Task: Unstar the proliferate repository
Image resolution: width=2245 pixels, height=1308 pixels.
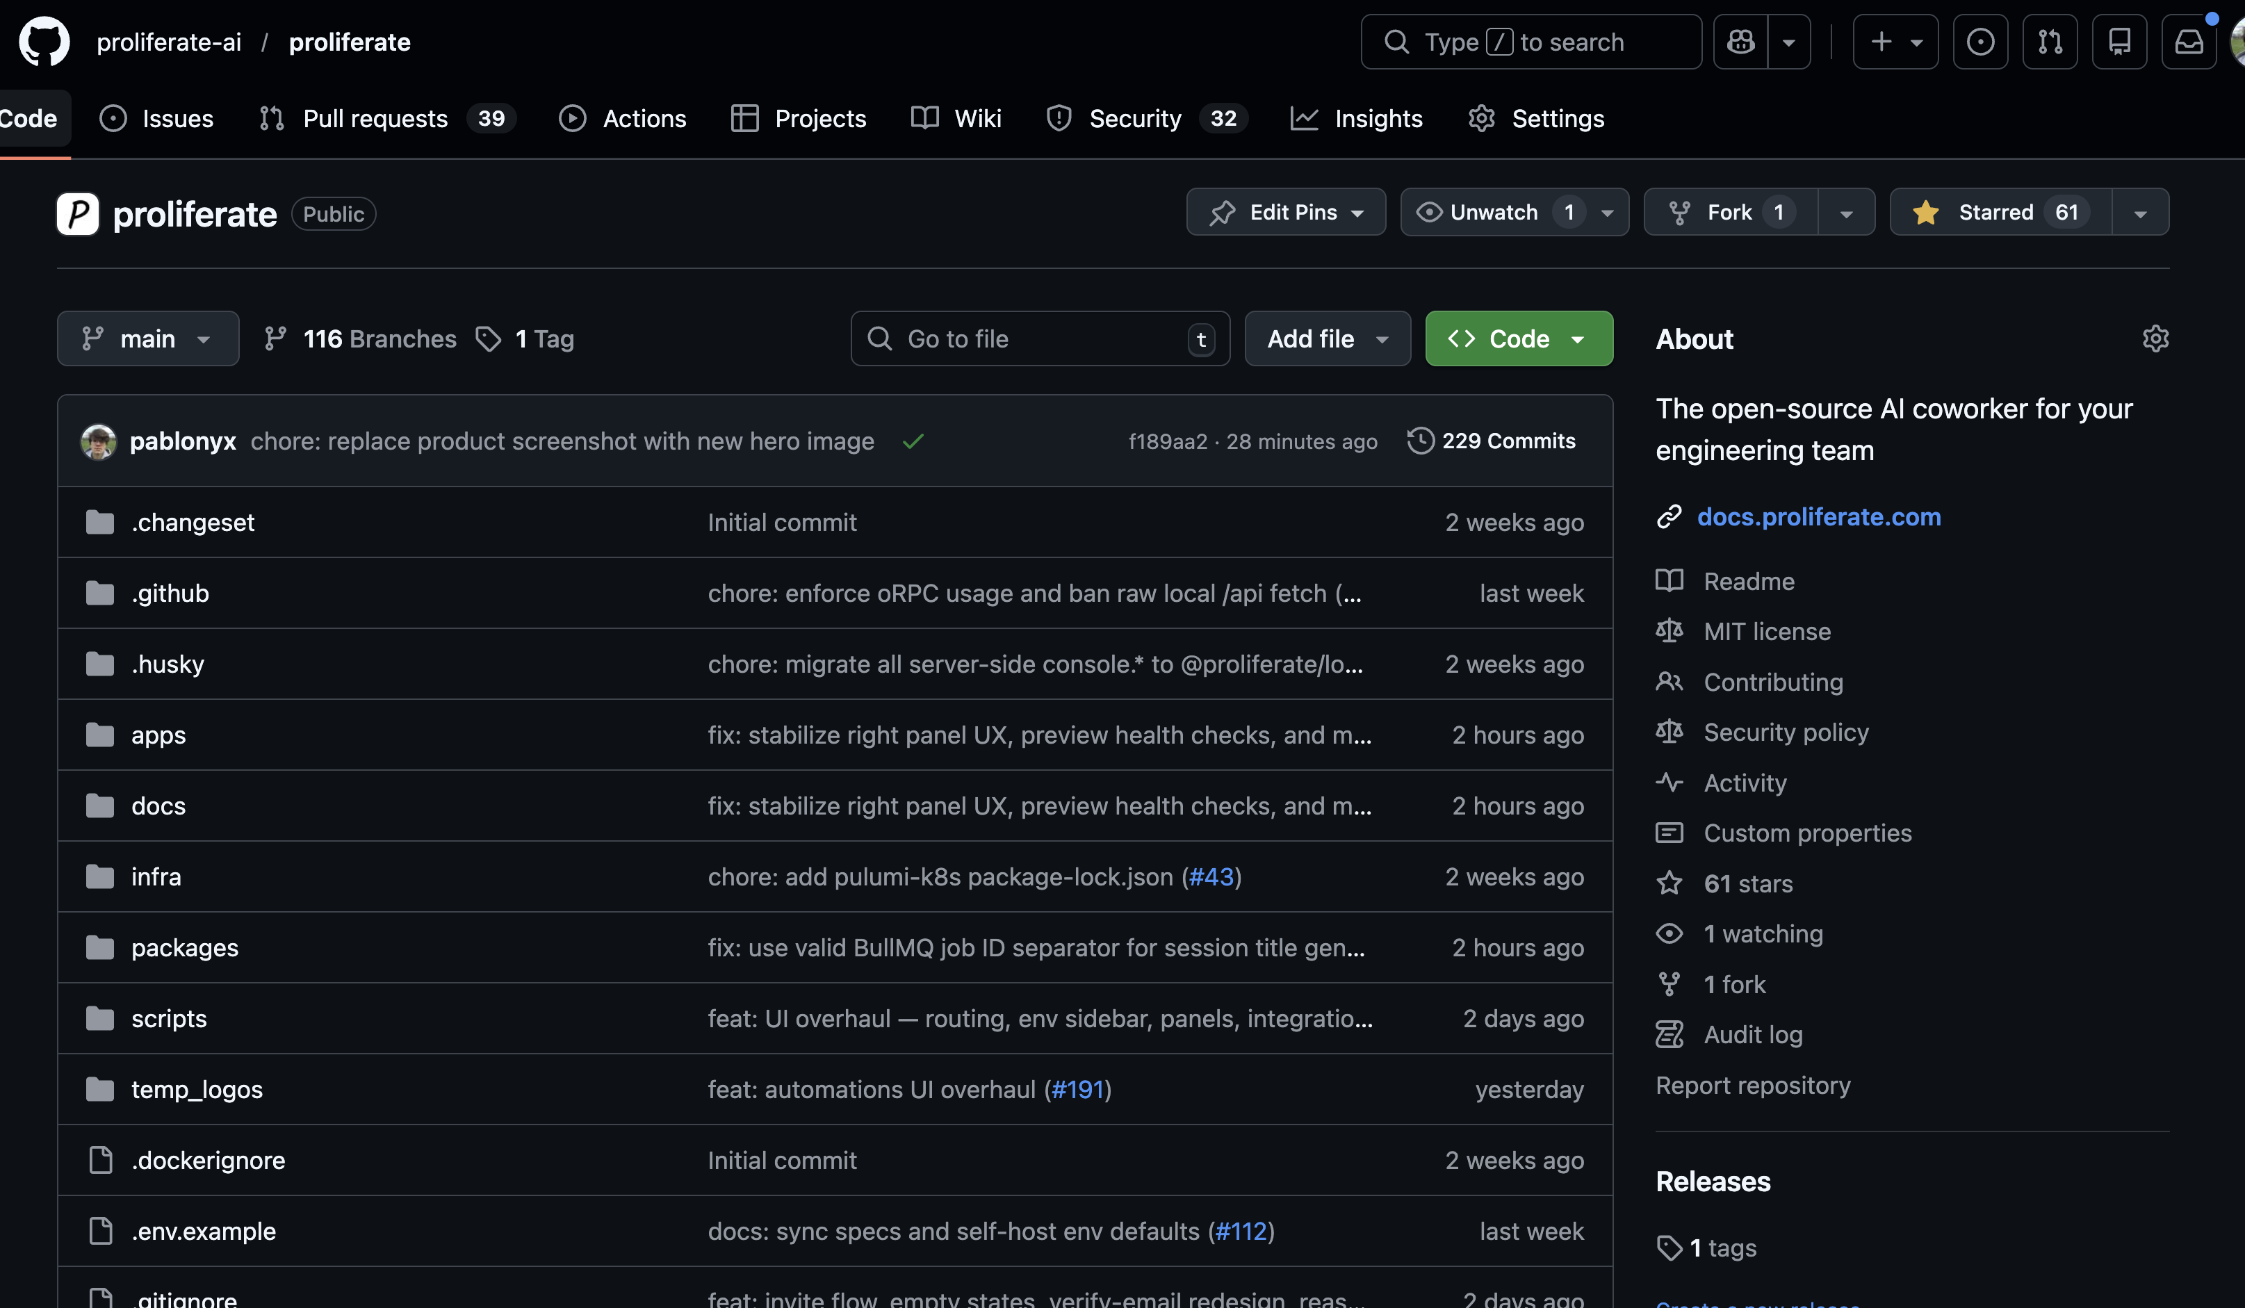Action: (x=1996, y=212)
